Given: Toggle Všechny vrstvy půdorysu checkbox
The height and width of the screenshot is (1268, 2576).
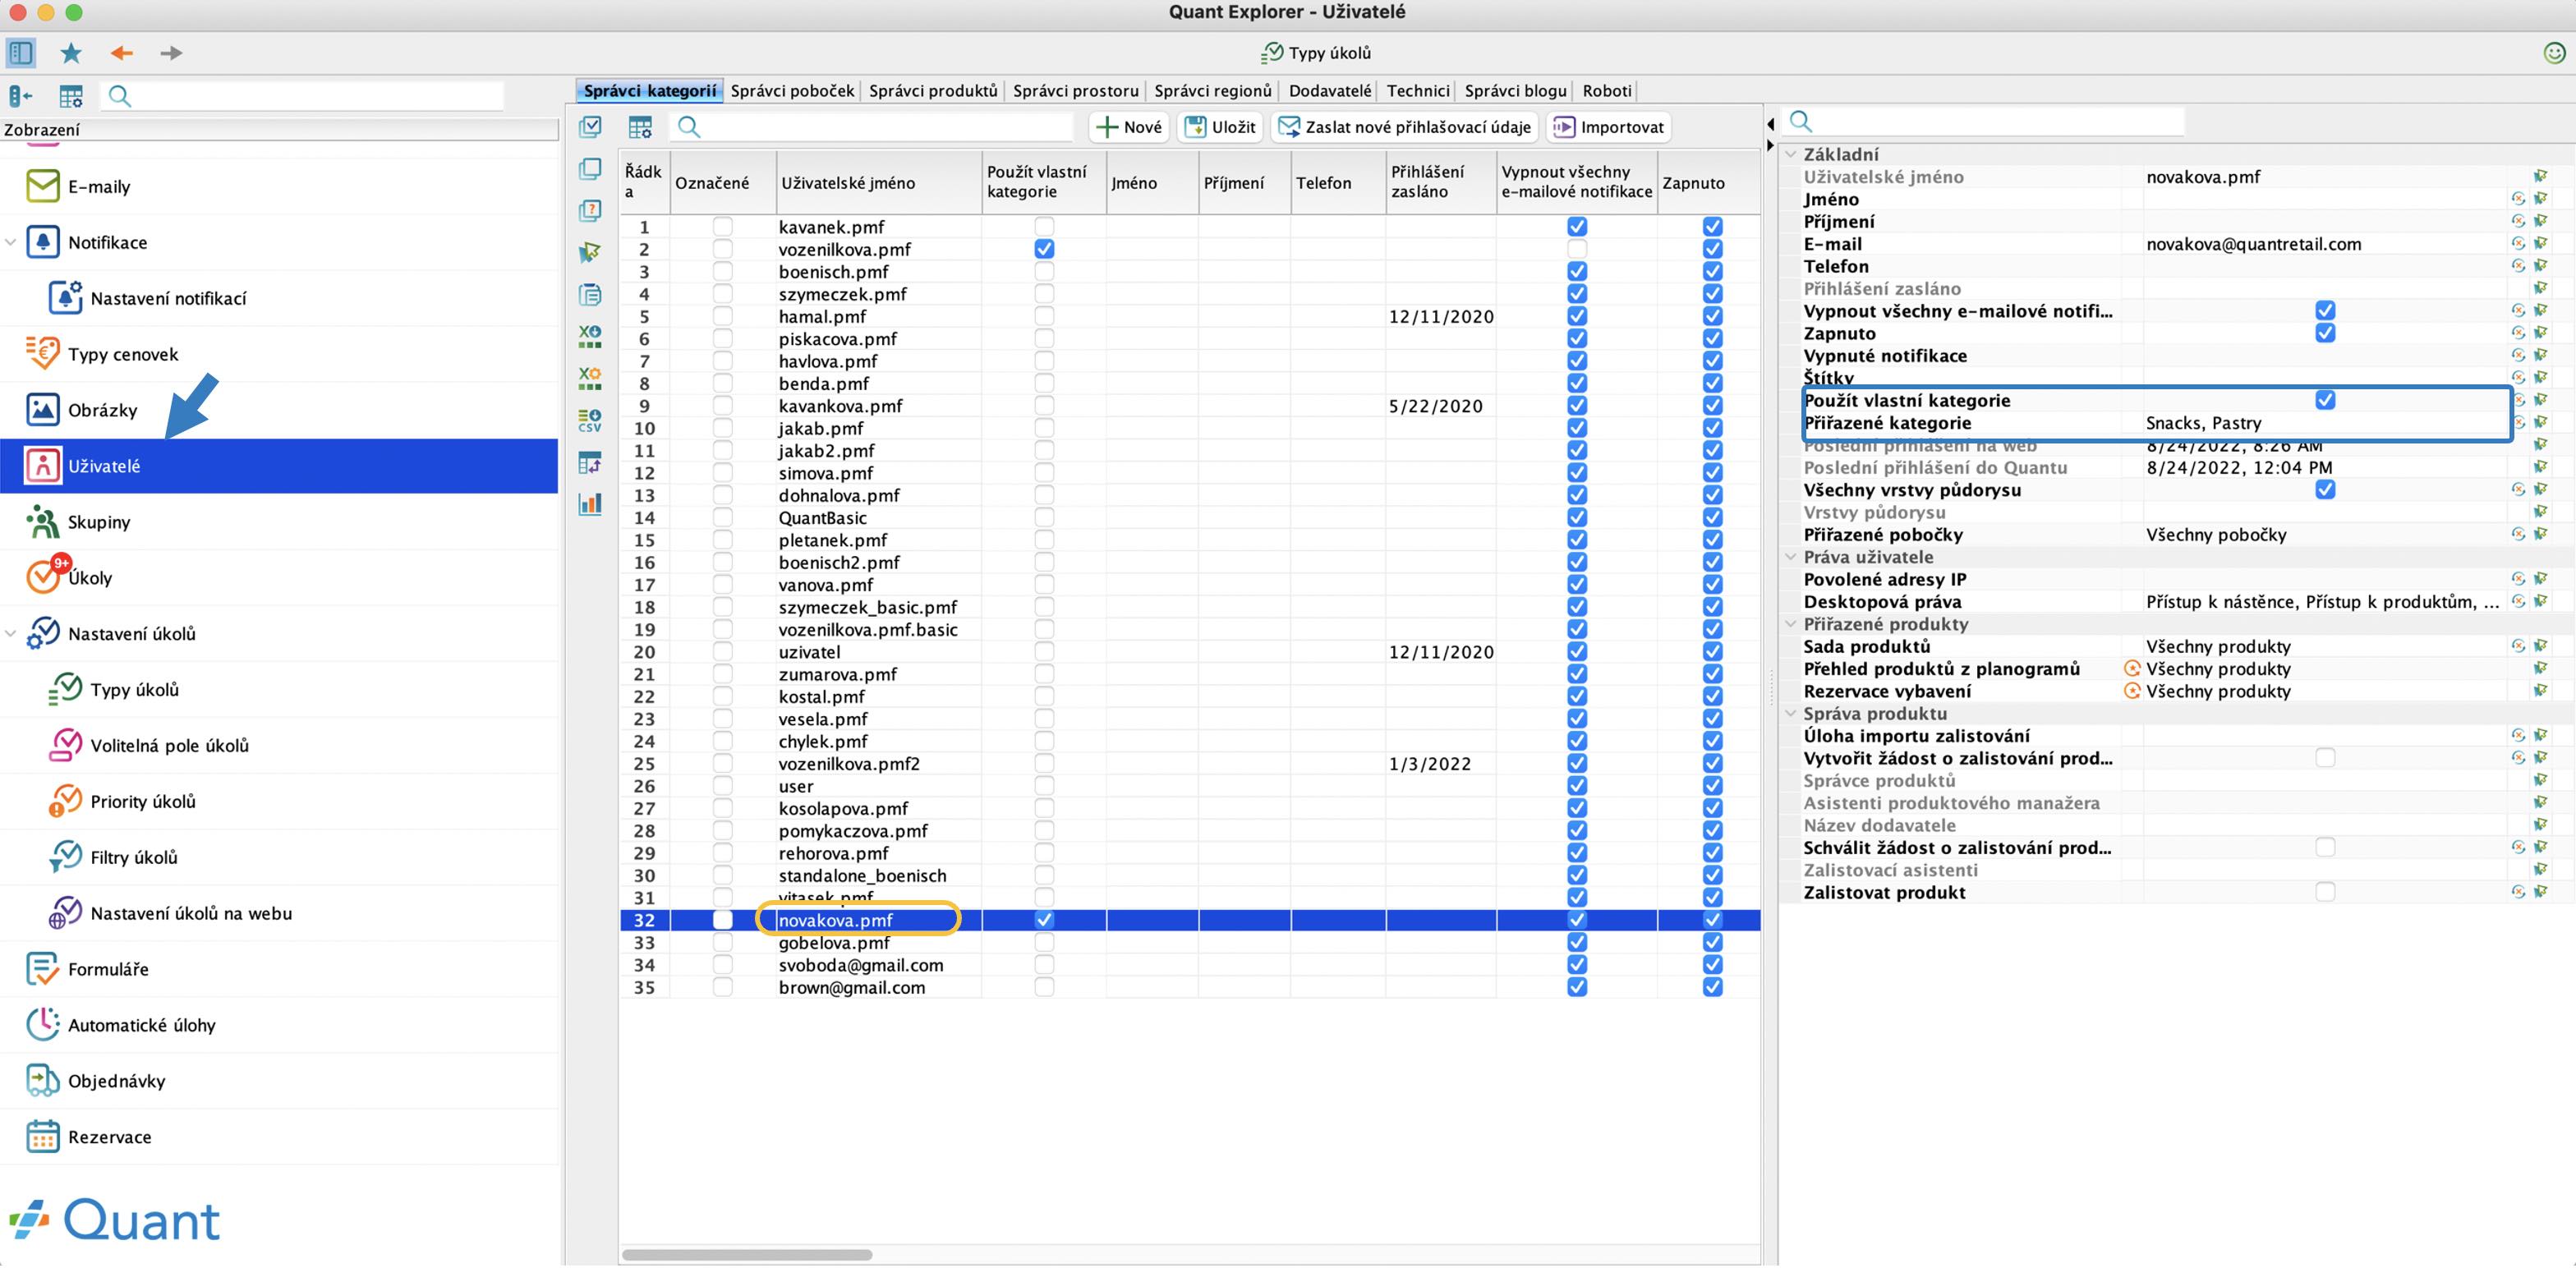Looking at the screenshot, I should pyautogui.click(x=2325, y=490).
